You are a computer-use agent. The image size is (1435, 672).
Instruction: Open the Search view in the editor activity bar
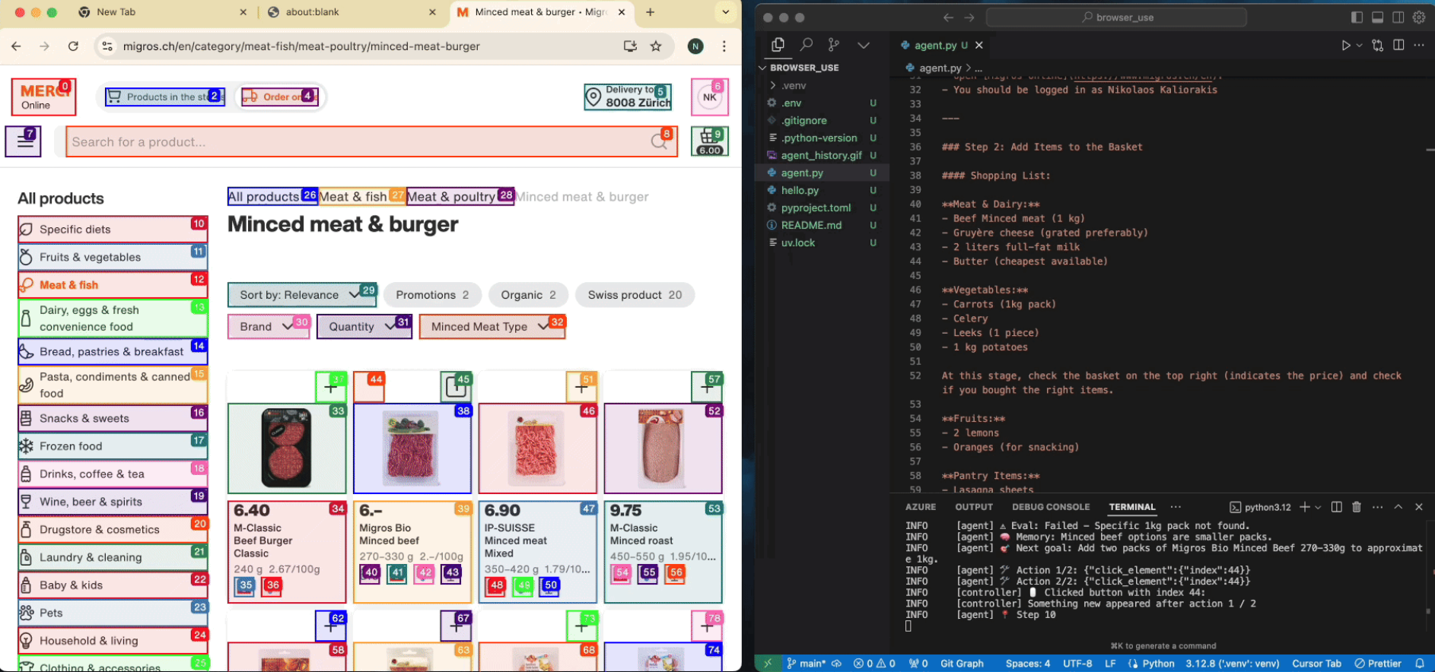pos(807,45)
